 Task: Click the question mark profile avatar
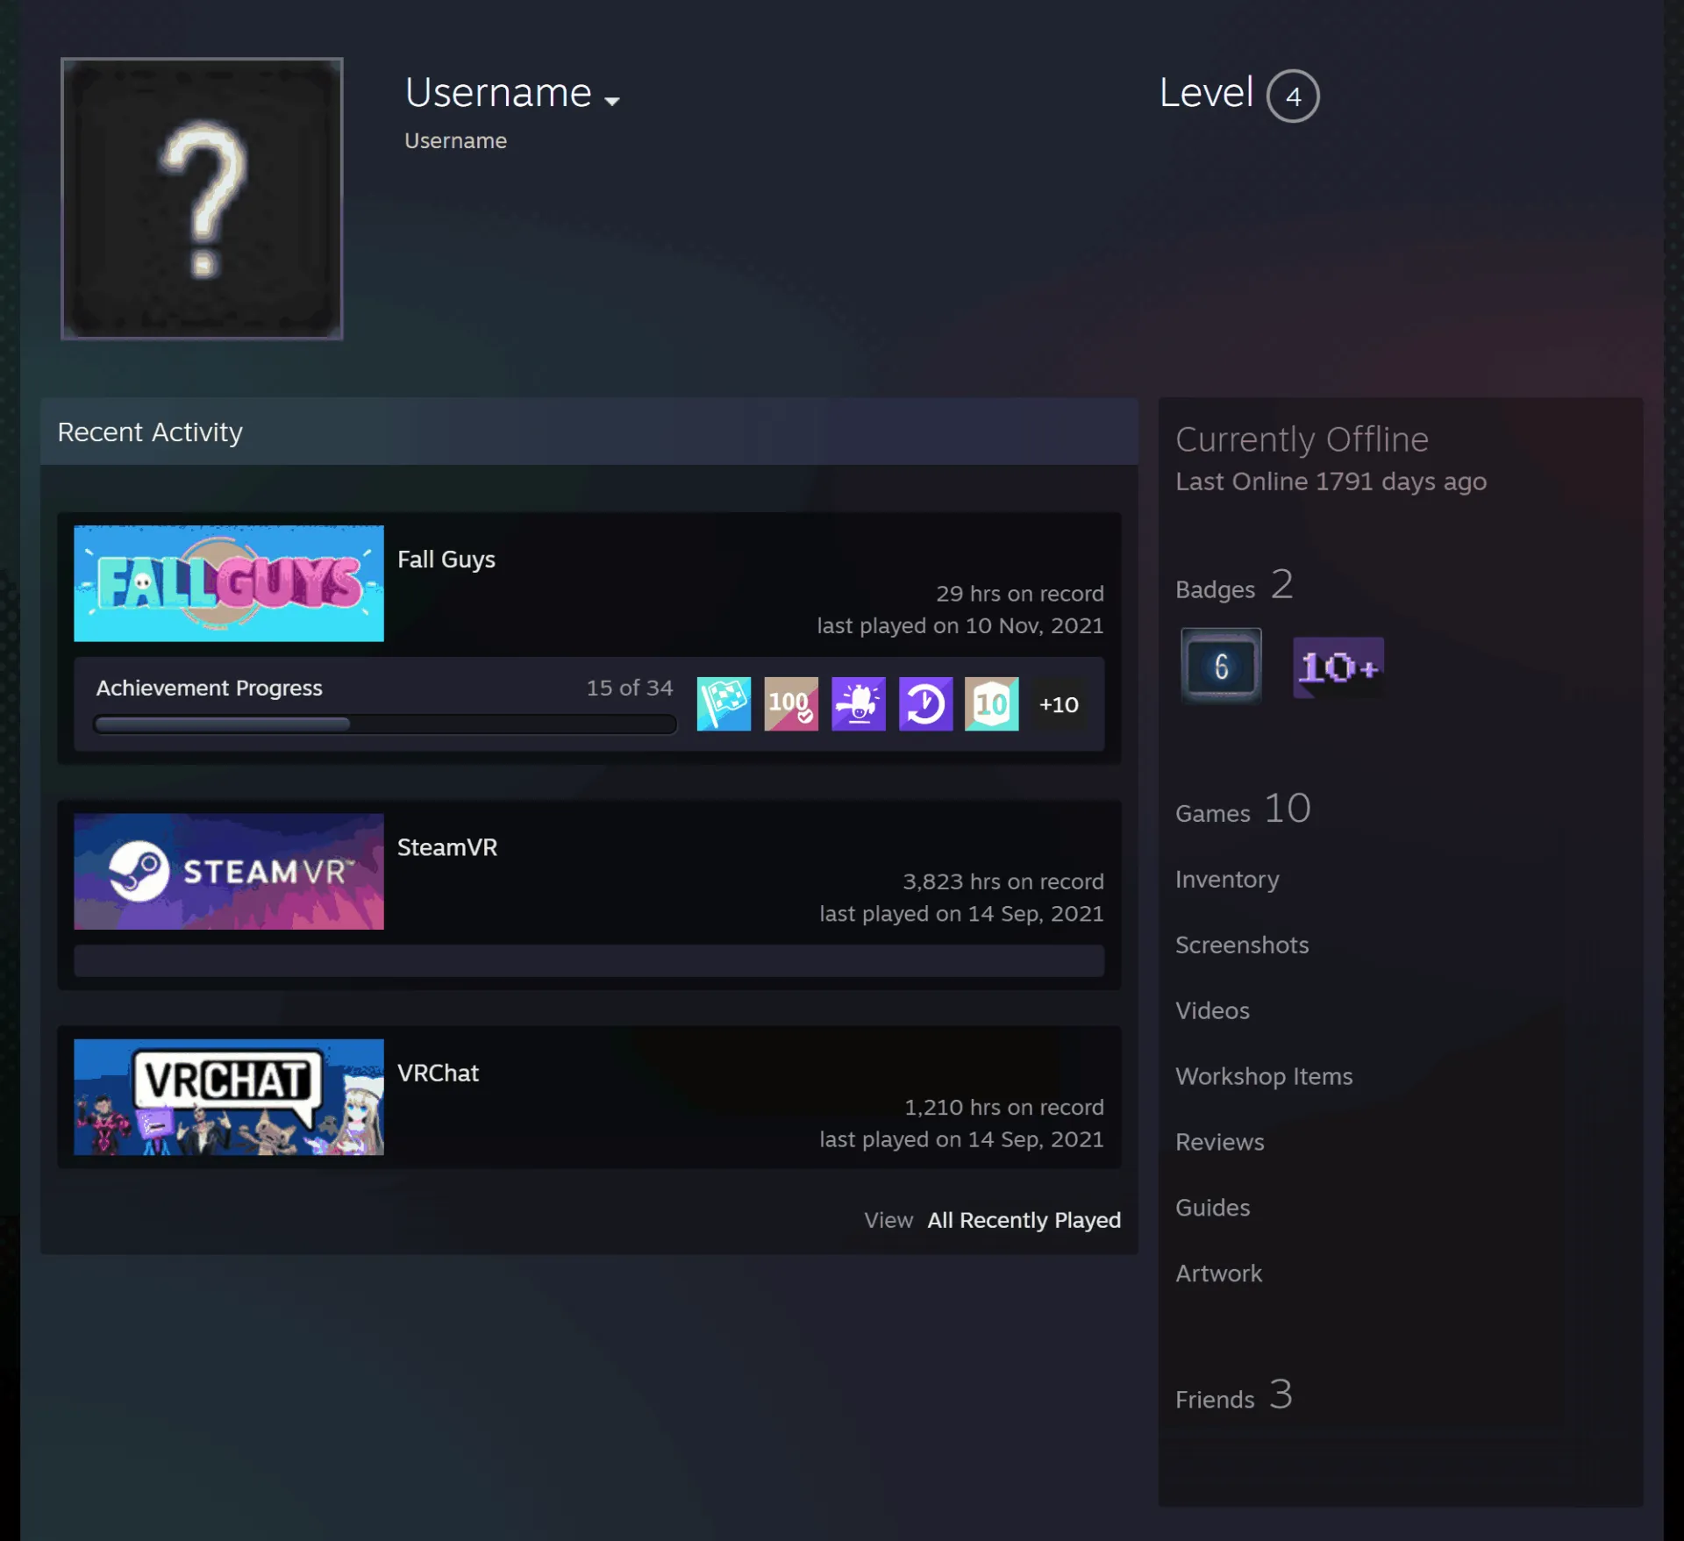coord(202,198)
